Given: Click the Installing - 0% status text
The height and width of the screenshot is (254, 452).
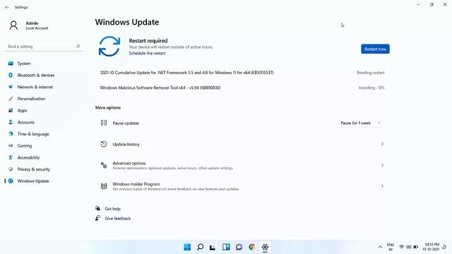Looking at the screenshot, I should 371,87.
